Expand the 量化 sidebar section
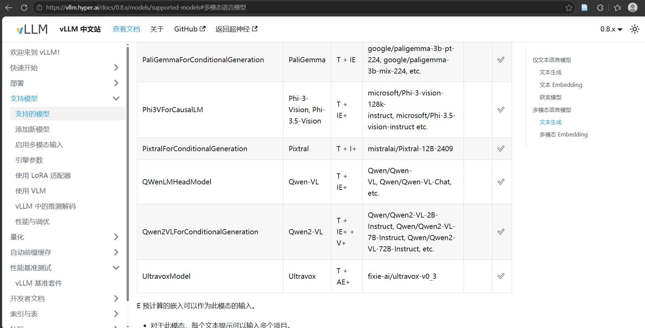The image size is (645, 328). click(116, 237)
